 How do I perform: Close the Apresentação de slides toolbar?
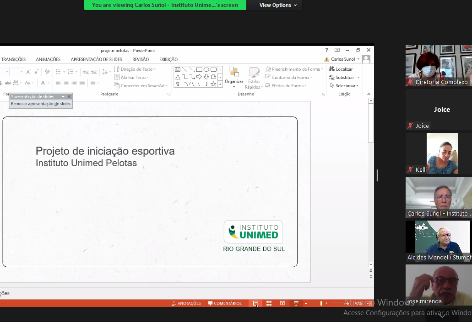(x=69, y=96)
